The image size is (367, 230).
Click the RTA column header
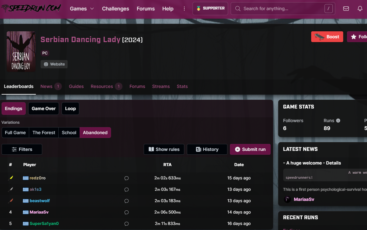167,165
